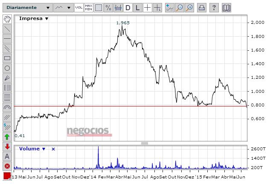This screenshot has width=273, height=184.
Task: Open the red drawing color swatch
Action: coord(7,175)
